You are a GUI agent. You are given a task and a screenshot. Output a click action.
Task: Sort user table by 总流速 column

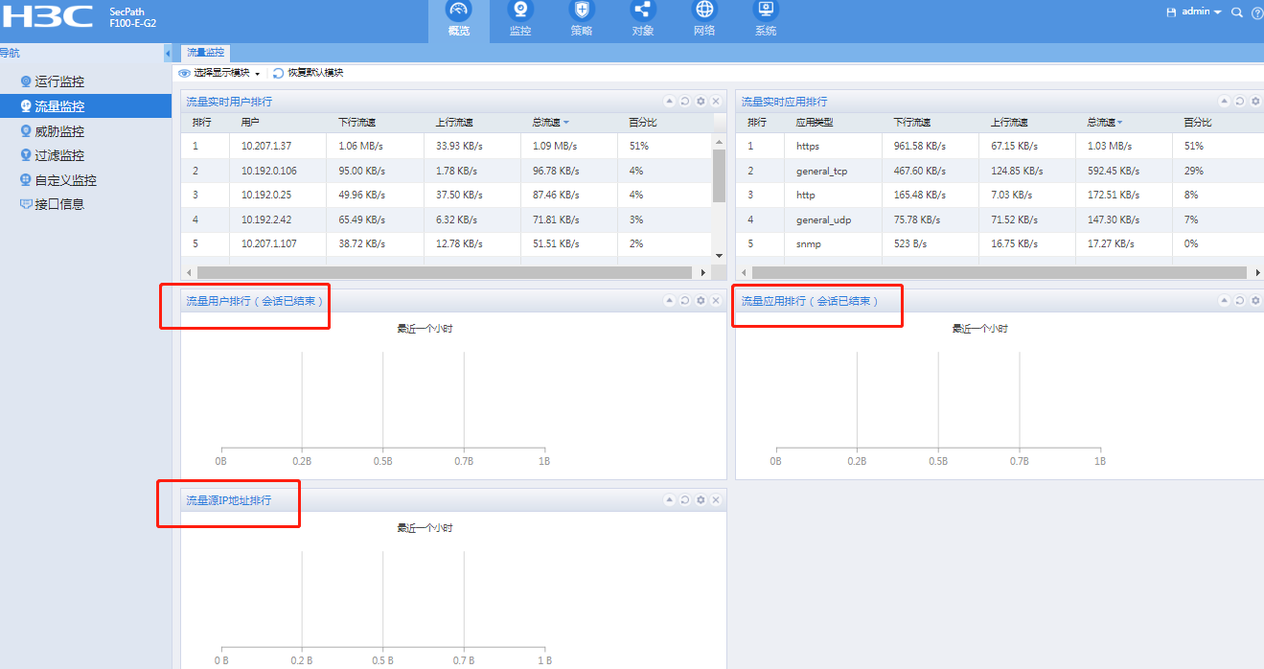(551, 123)
